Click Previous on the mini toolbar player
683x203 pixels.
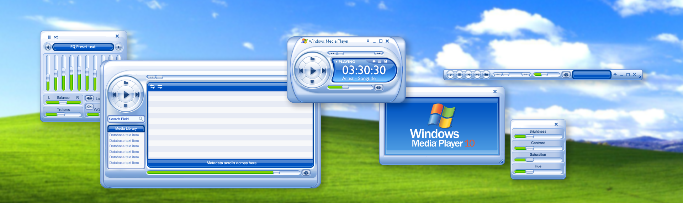pos(468,75)
